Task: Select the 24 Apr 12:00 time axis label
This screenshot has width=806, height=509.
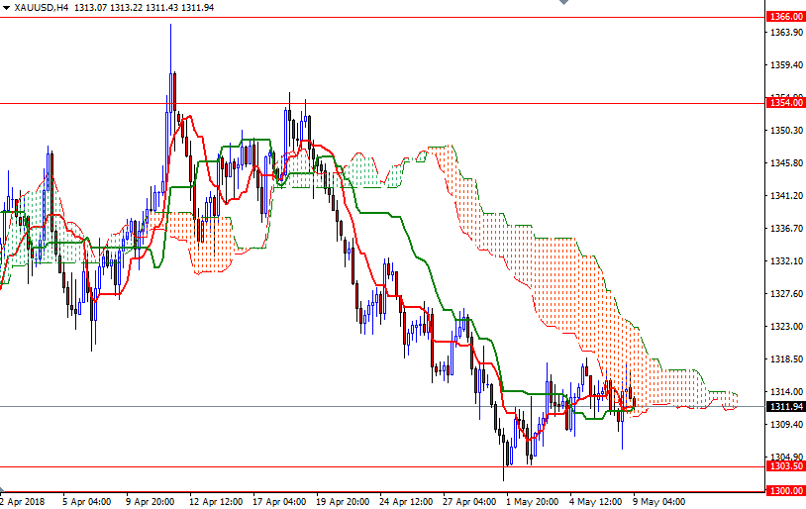Action: click(x=406, y=502)
